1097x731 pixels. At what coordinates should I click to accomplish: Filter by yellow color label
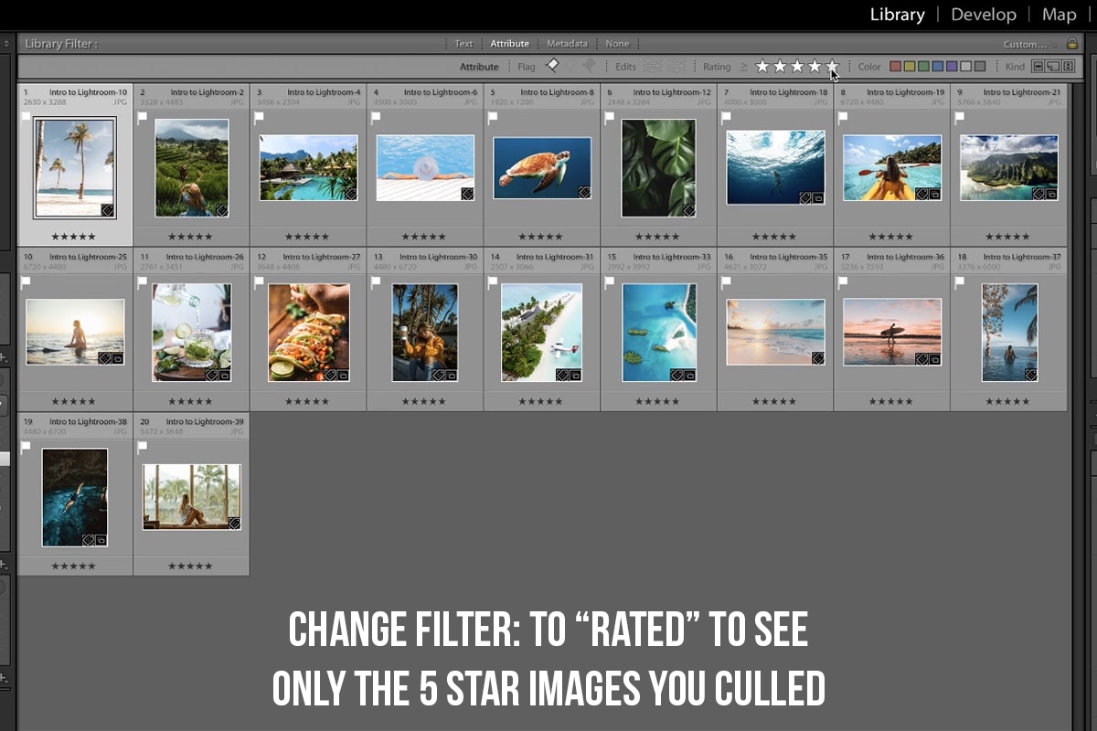point(910,67)
